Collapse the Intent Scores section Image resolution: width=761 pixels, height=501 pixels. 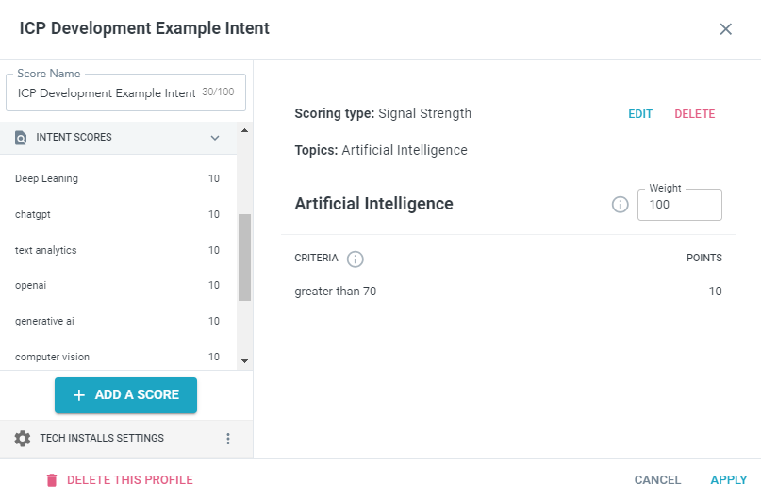215,138
